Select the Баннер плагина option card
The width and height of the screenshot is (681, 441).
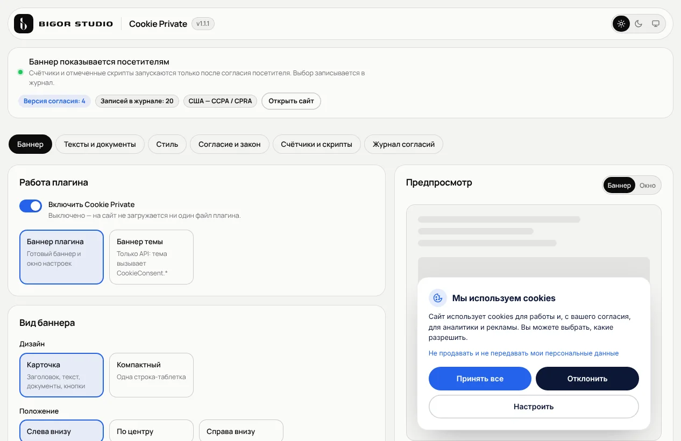[61, 257]
